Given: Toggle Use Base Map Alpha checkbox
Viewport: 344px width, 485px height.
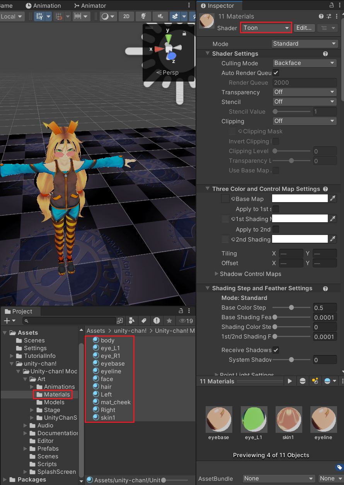Looking at the screenshot, I should tap(276, 170).
